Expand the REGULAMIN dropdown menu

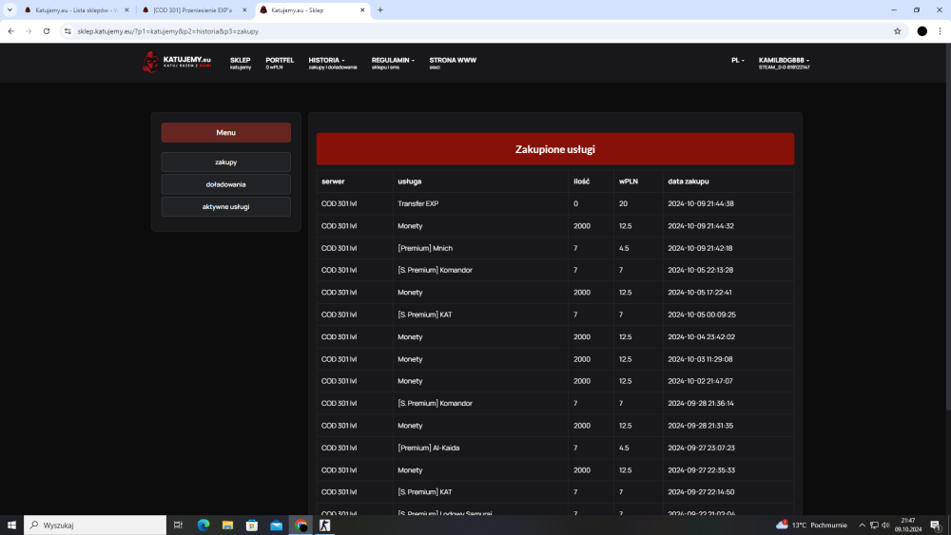coord(393,63)
